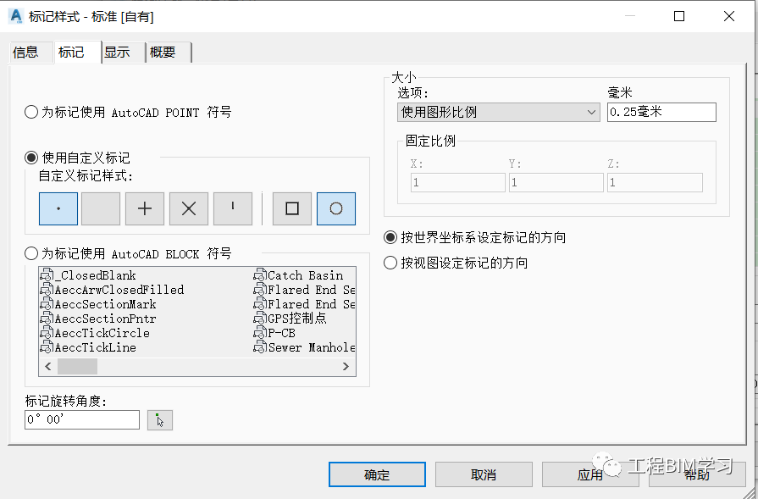
Task: Click block icon beside AeccSectionMark
Action: point(47,304)
